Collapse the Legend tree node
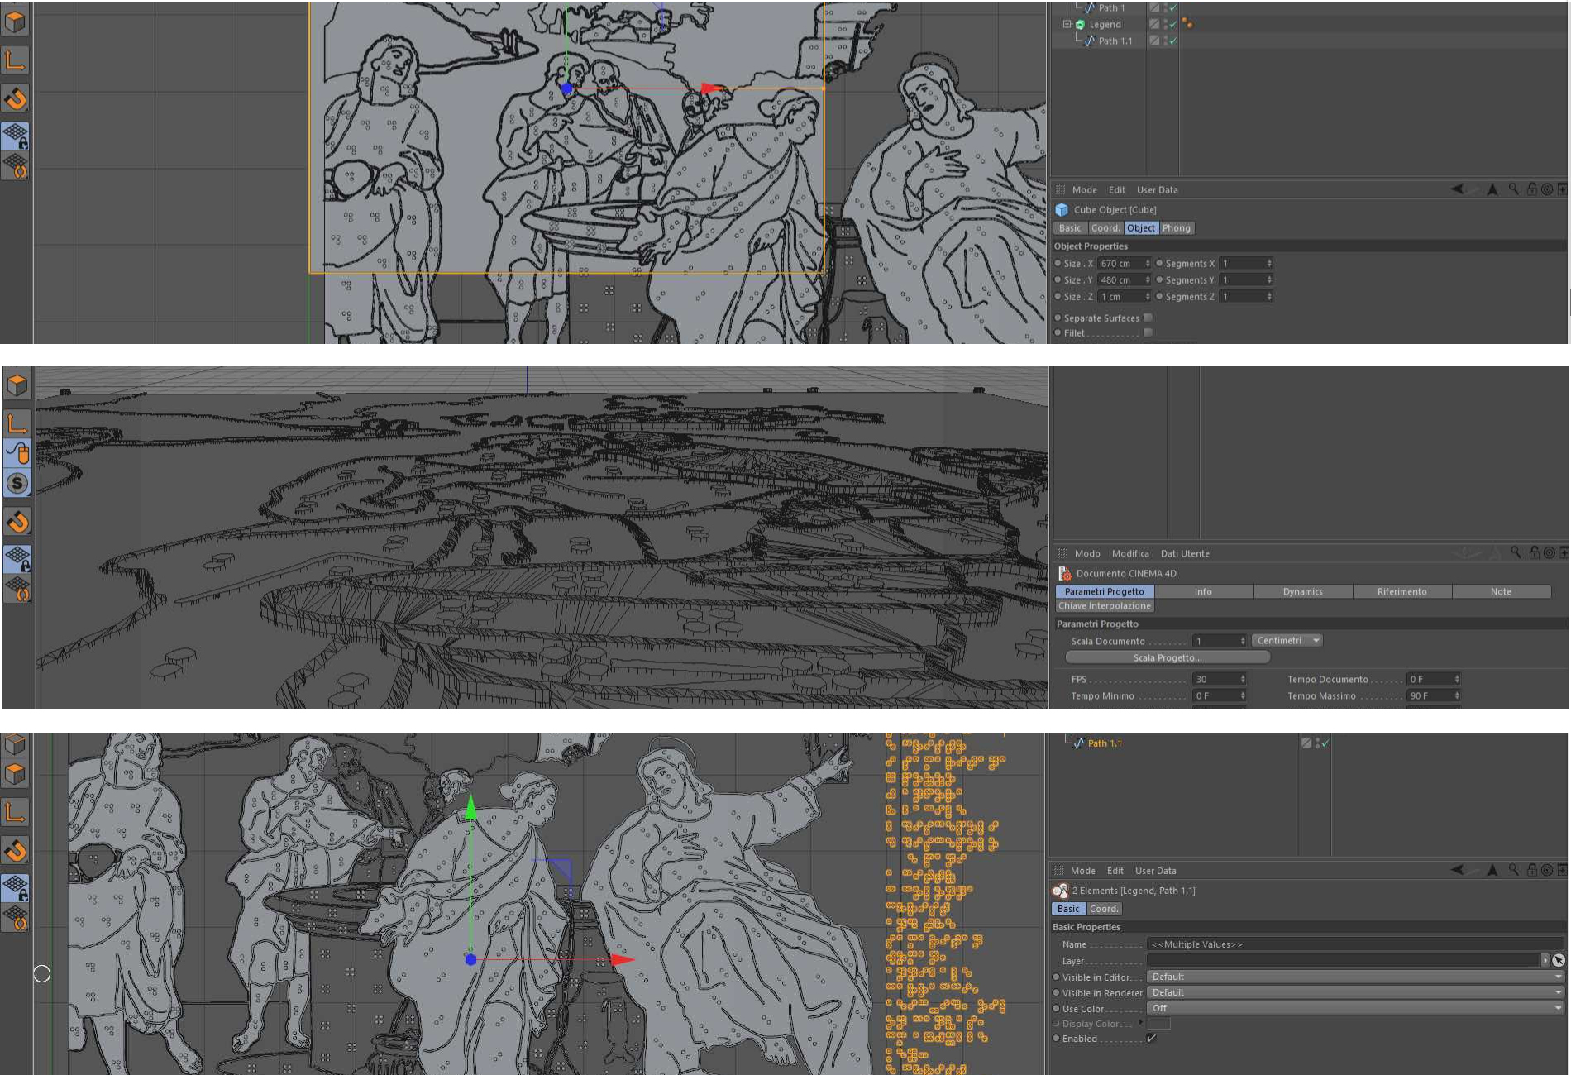 click(1067, 24)
